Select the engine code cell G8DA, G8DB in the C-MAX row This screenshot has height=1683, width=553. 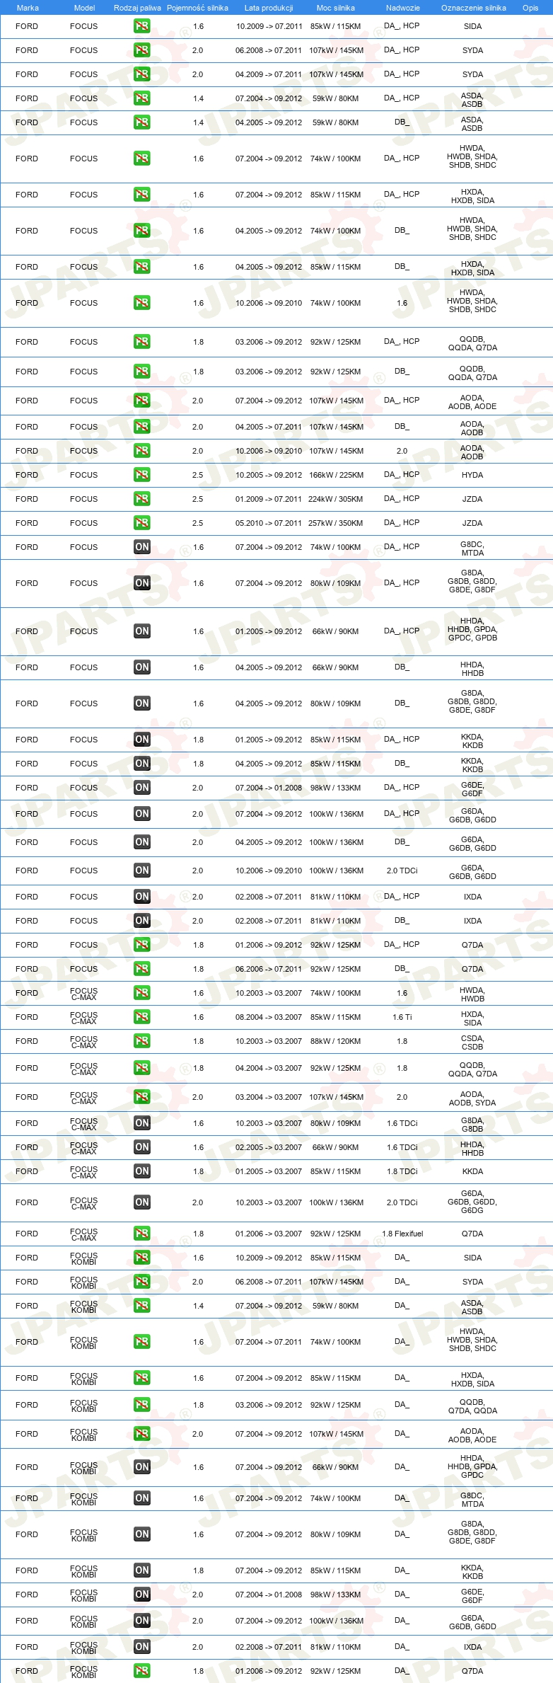472,1125
